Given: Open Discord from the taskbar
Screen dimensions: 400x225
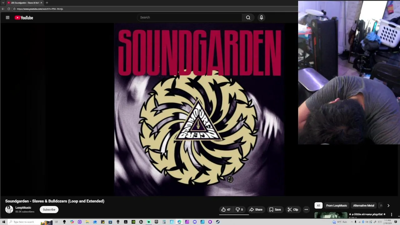Looking at the screenshot, I should point(195,222).
